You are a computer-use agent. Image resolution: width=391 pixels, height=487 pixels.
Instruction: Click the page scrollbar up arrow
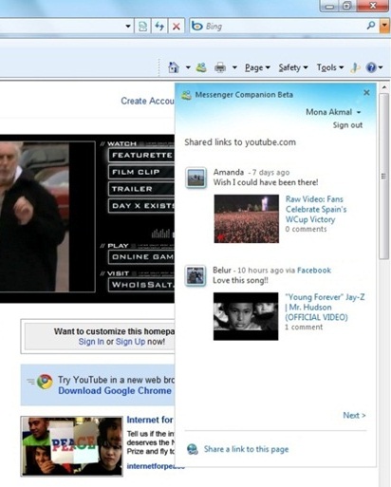coord(384,87)
